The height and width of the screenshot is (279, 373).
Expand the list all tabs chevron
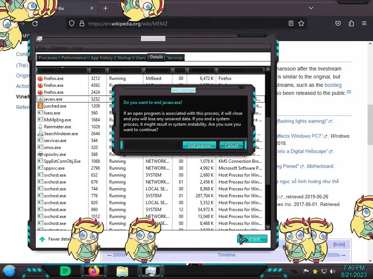tap(311, 8)
